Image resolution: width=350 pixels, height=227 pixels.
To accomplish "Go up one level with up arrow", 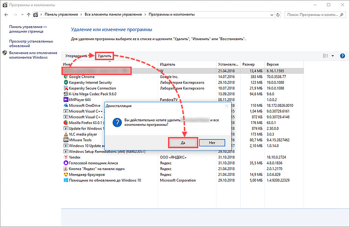I will (x=28, y=15).
